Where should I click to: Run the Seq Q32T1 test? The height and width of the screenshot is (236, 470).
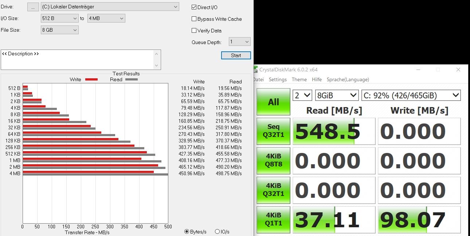274,131
